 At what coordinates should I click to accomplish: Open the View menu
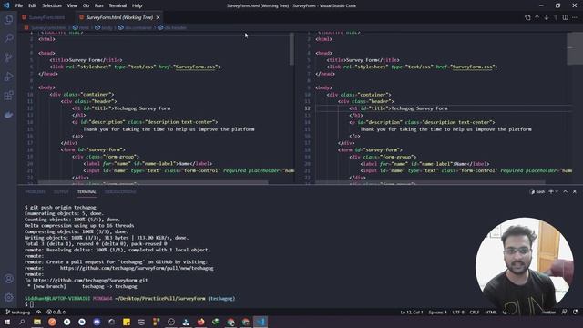(x=72, y=5)
